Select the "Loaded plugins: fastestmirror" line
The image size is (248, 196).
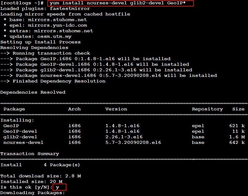[45, 9]
